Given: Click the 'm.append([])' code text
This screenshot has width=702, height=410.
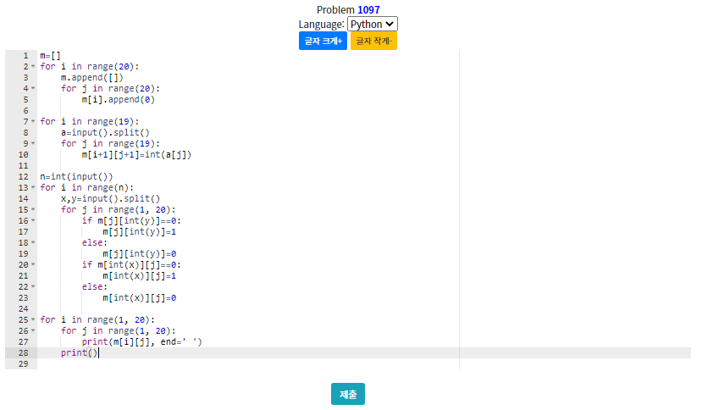Looking at the screenshot, I should coord(92,78).
